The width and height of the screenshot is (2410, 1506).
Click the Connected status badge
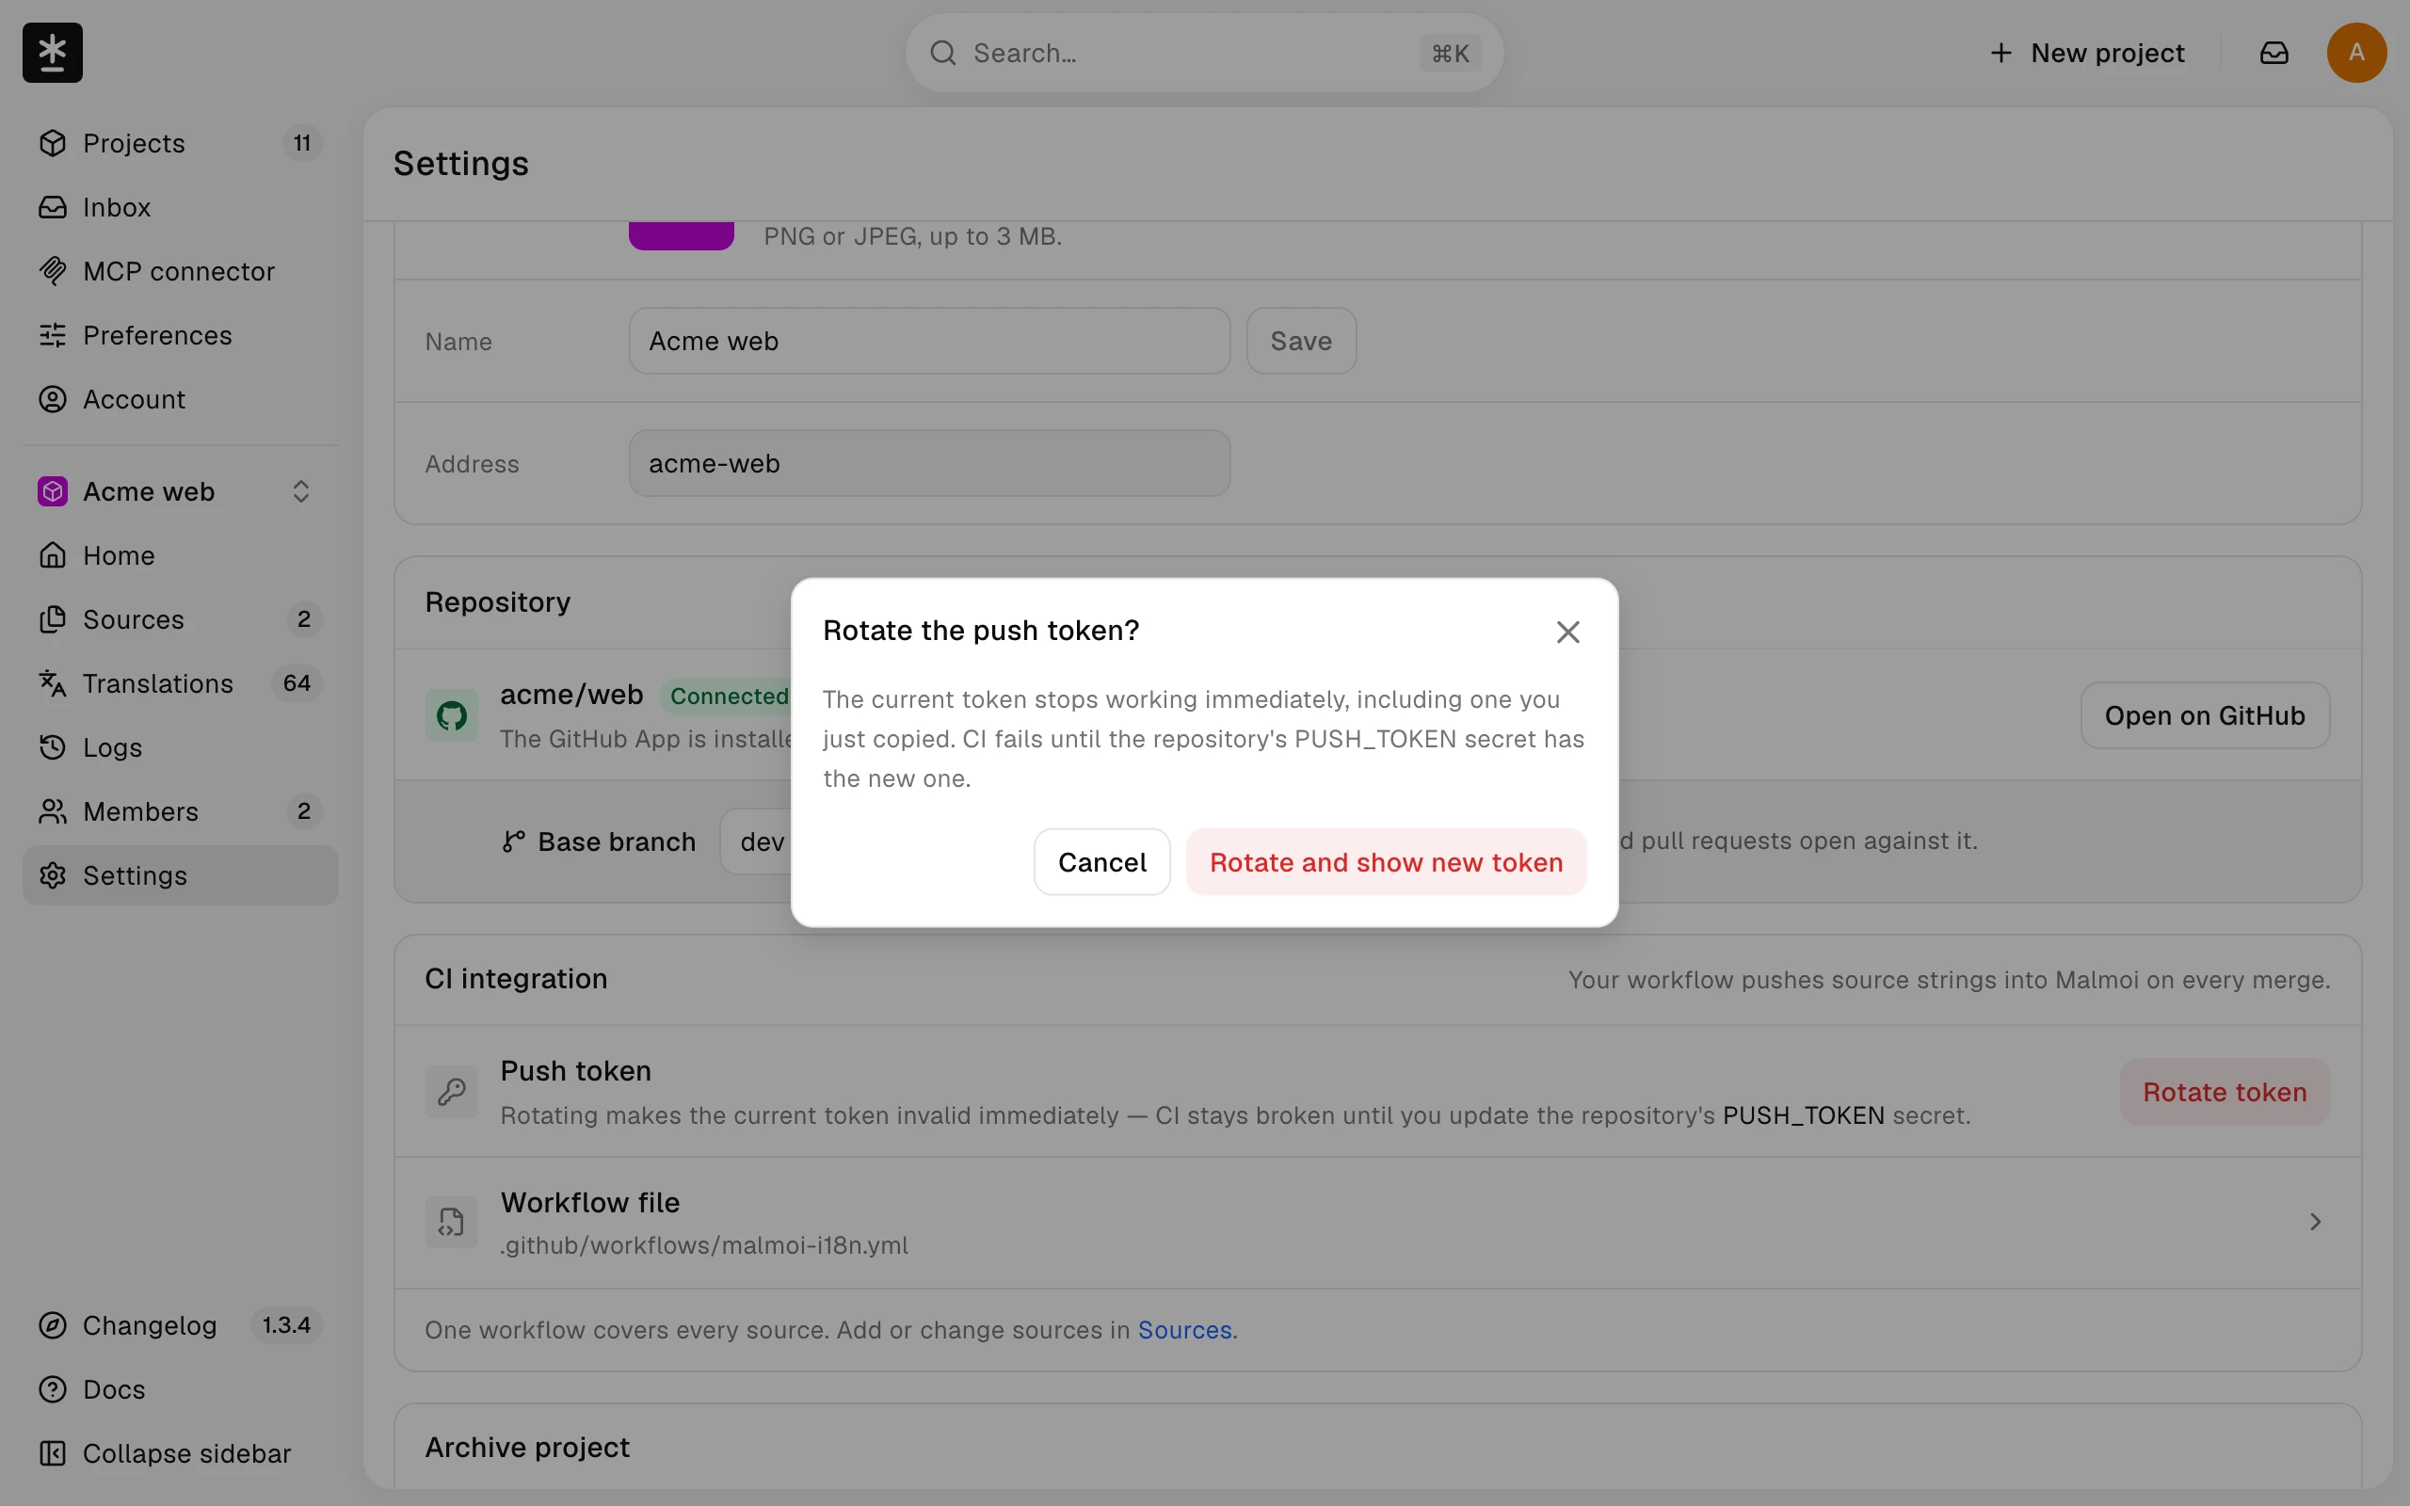coord(728,697)
